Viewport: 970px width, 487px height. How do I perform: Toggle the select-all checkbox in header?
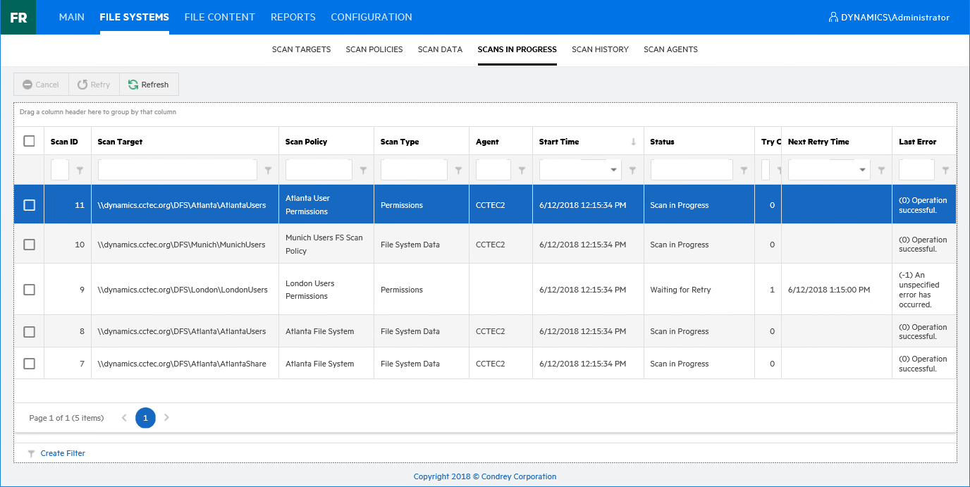click(29, 141)
